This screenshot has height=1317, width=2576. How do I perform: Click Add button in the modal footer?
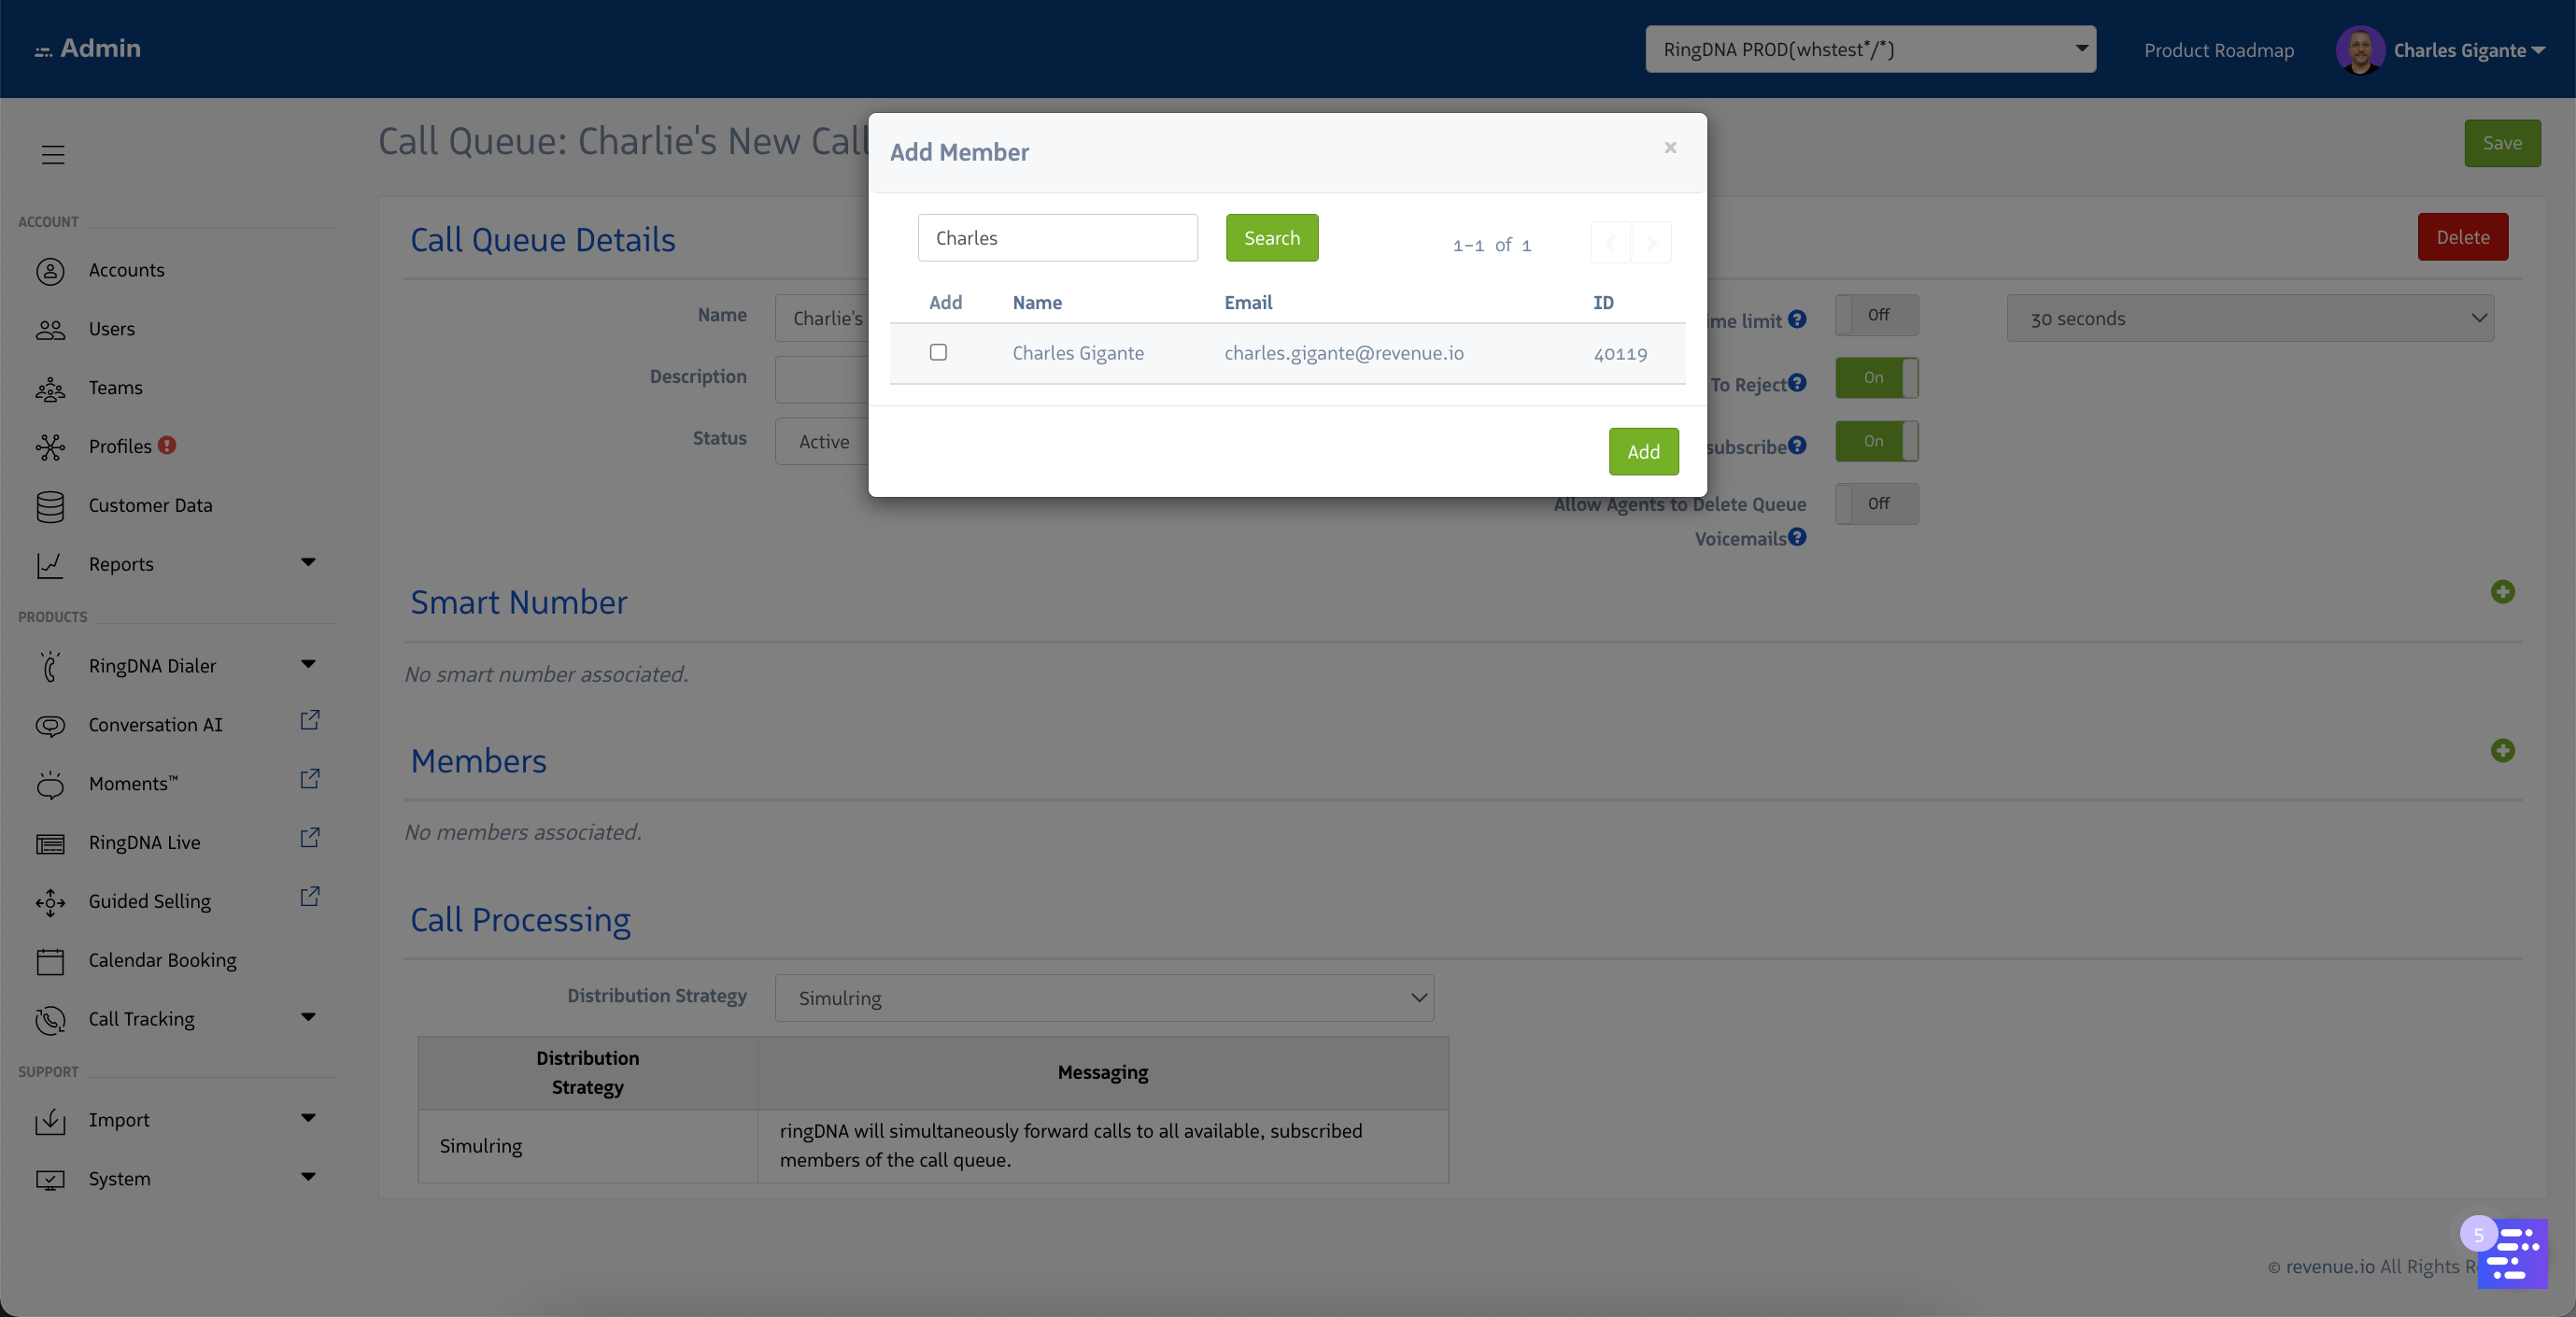(x=1643, y=452)
